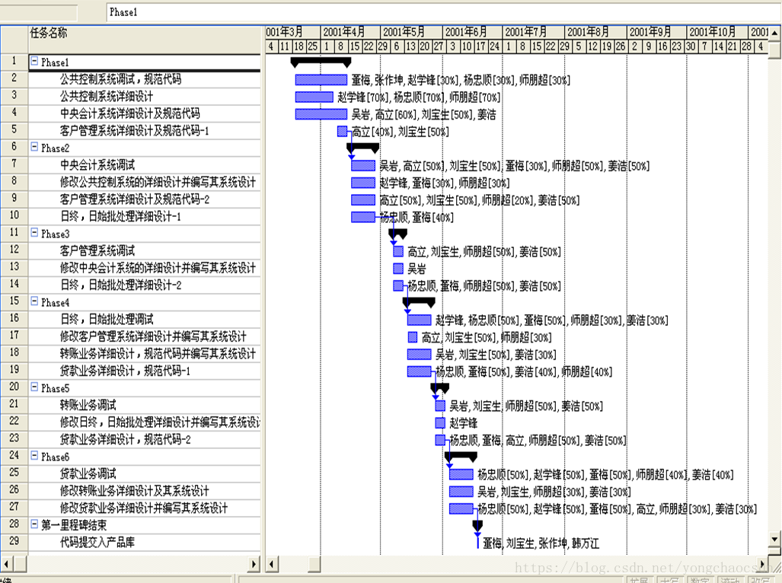Collapse the Phase4 summary task
The width and height of the screenshot is (782, 583).
[34, 301]
